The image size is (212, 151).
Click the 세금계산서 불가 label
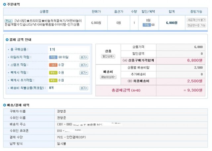(x=196, y=20)
